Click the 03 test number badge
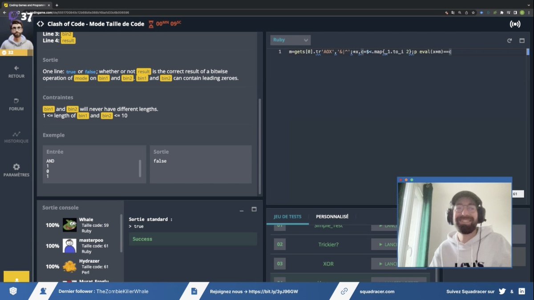 tap(280, 264)
